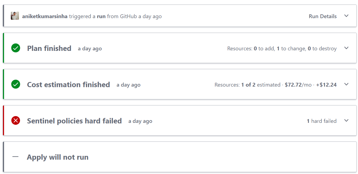The height and width of the screenshot is (174, 358).
Task: Click the Run Details label
Action: pyautogui.click(x=323, y=16)
